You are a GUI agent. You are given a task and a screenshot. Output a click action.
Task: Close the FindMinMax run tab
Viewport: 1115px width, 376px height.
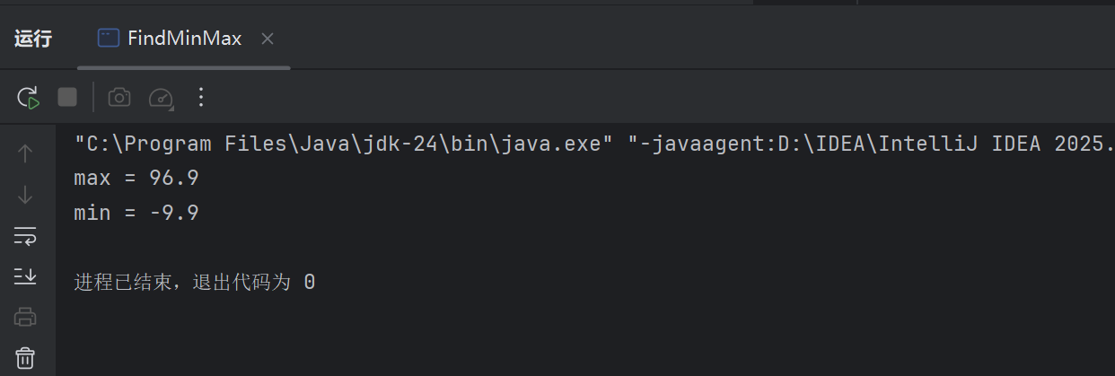point(268,39)
